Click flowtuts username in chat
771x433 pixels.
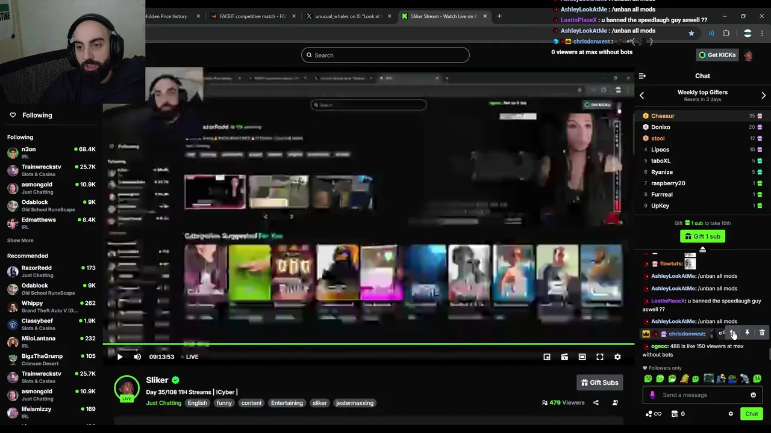tap(670, 263)
